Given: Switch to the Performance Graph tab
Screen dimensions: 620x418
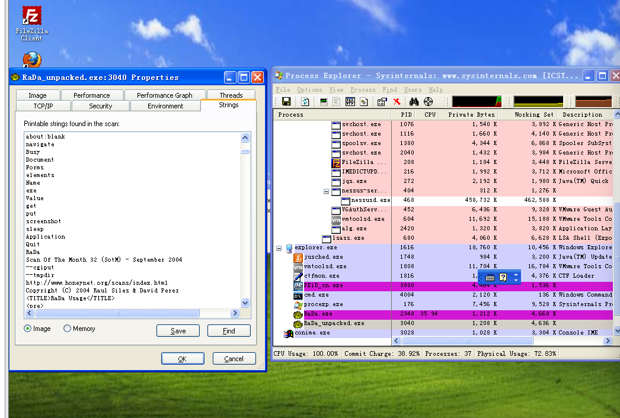Looking at the screenshot, I should (x=165, y=95).
